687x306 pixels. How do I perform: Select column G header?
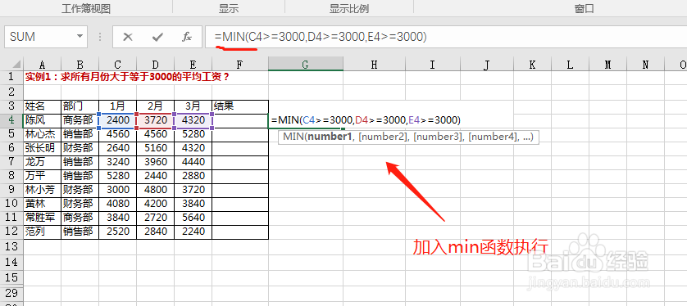(306, 65)
